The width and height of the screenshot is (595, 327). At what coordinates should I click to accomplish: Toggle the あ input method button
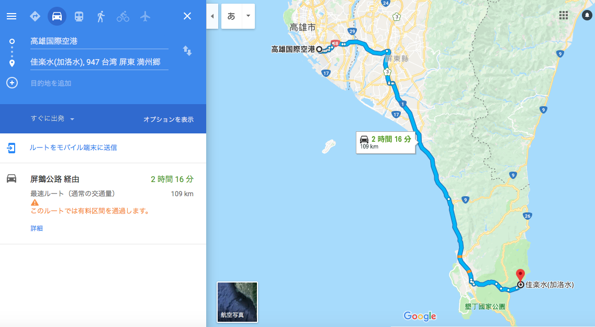[x=231, y=16]
